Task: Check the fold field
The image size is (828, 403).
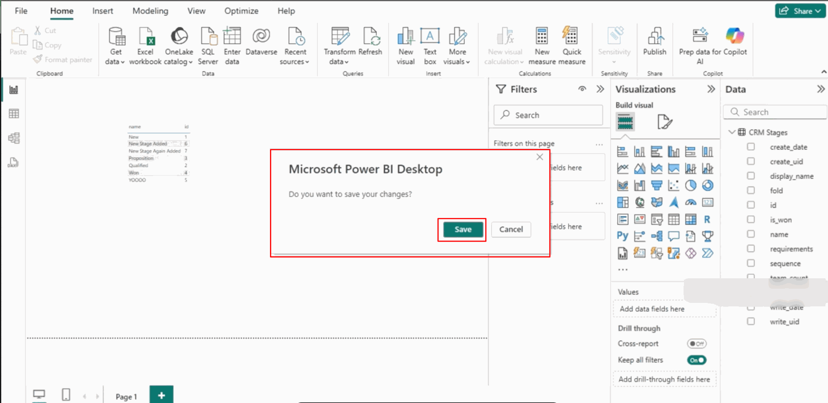Action: point(751,190)
